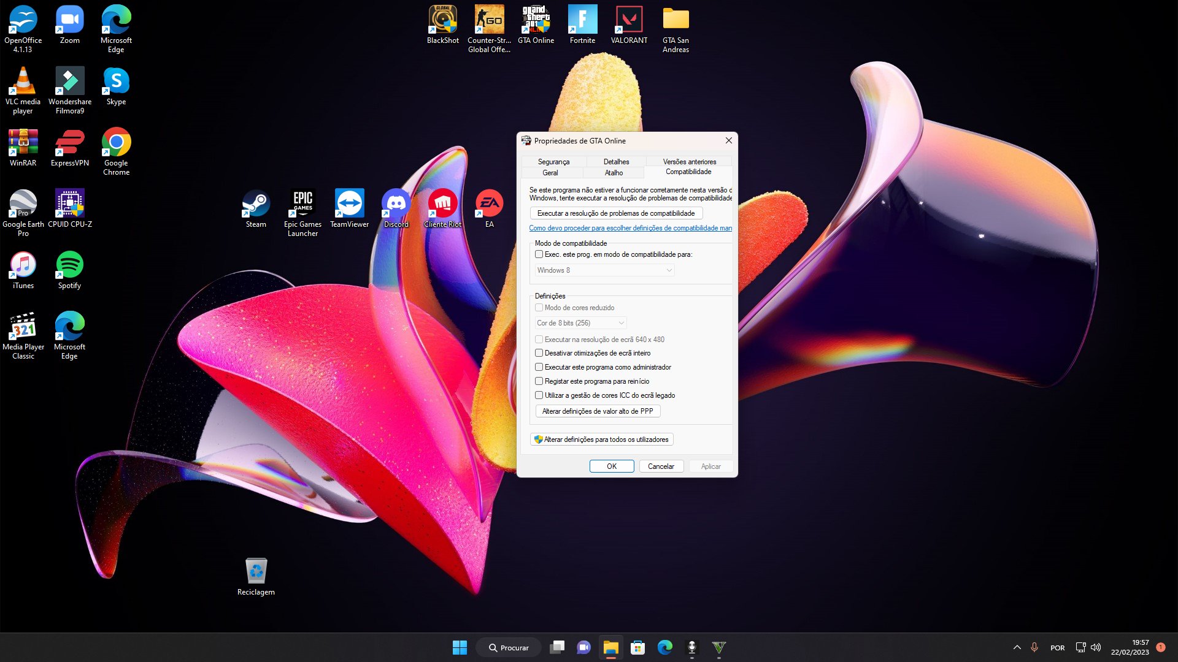Click the Procurar taskbar search box

(x=509, y=647)
